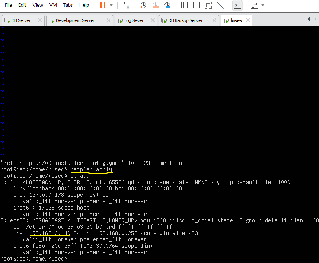
Task: Open the snapshot manager
Action: tap(167, 5)
